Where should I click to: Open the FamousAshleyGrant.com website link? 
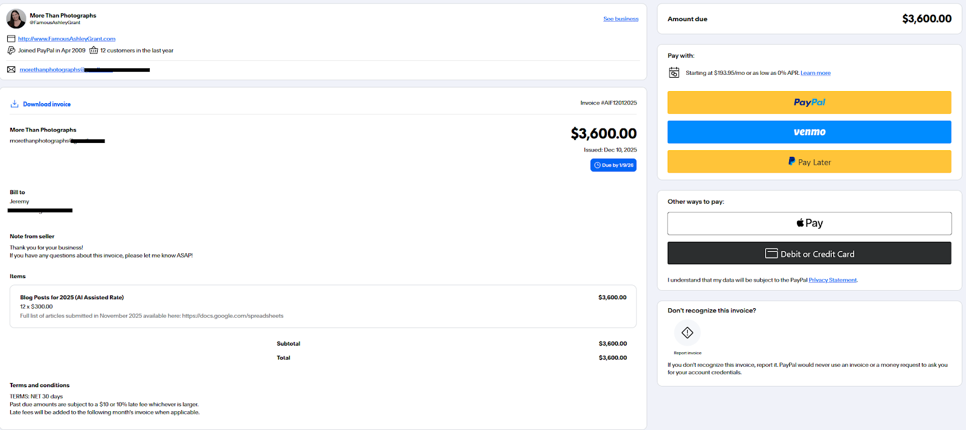click(66, 39)
